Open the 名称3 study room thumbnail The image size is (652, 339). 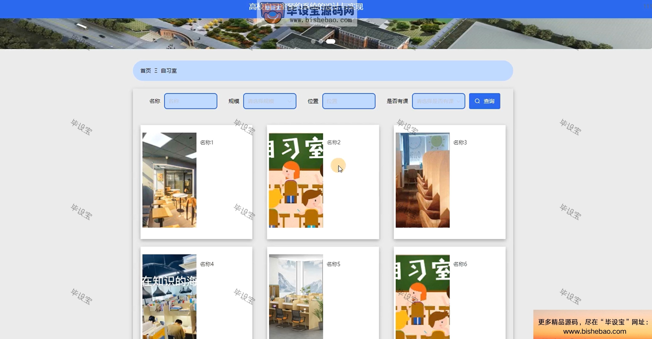423,180
